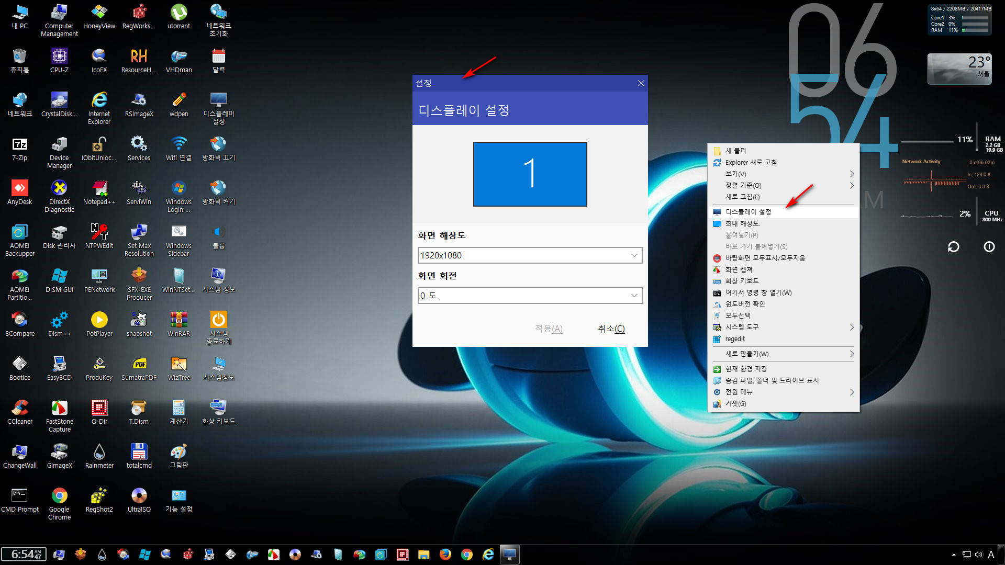1005x565 pixels.
Task: Launch BCompare desktop shortcut
Action: (19, 324)
